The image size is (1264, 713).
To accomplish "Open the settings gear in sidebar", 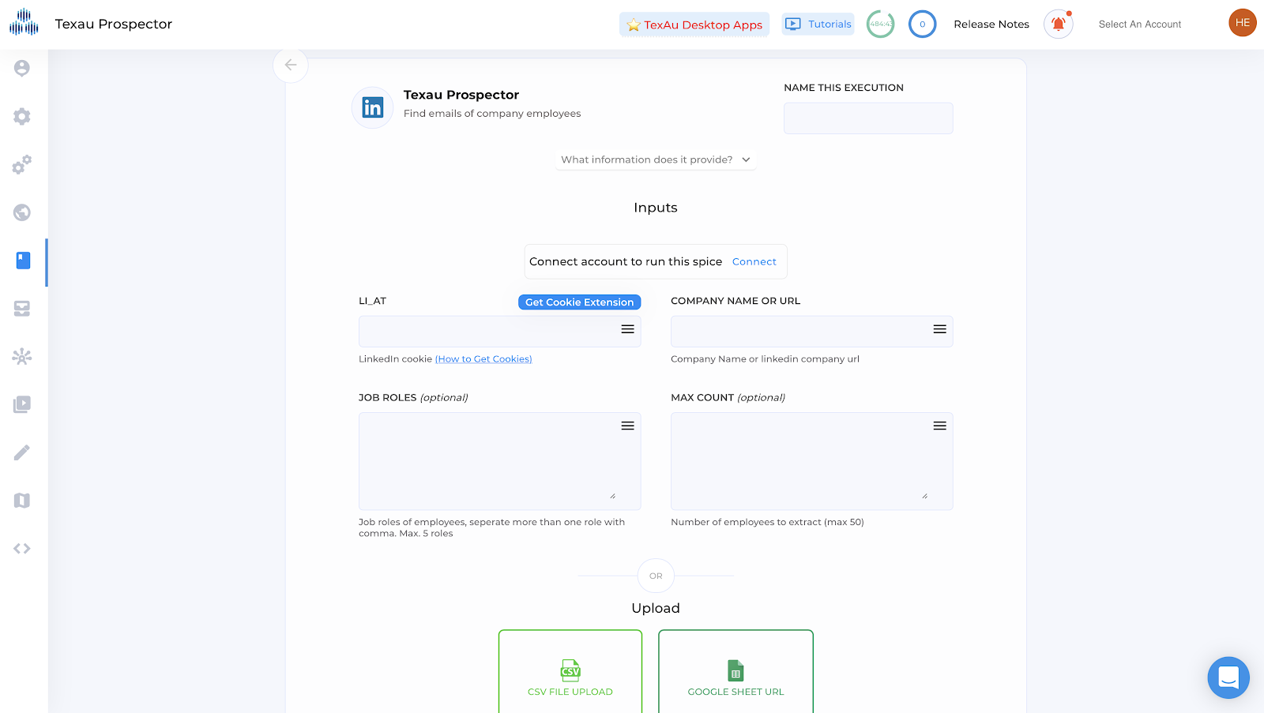I will coord(22,117).
